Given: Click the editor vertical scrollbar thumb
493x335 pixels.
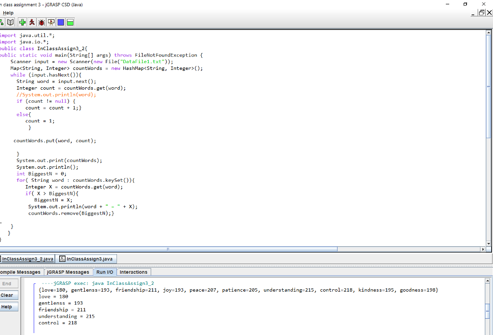Looking at the screenshot, I should pyautogui.click(x=489, y=86).
